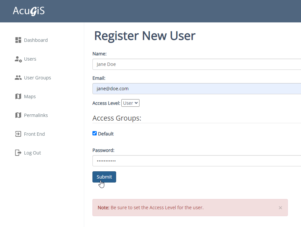Image resolution: width=301 pixels, height=227 pixels.
Task: Go to the "Log Out" text link
Action: click(32, 153)
